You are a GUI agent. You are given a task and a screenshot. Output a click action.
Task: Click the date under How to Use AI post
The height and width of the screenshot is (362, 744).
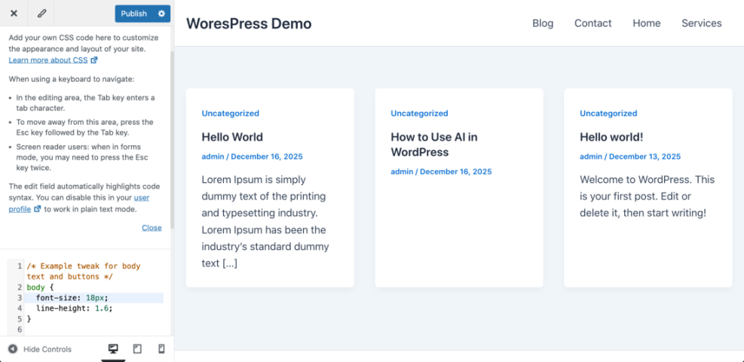(x=455, y=172)
